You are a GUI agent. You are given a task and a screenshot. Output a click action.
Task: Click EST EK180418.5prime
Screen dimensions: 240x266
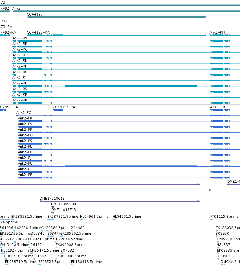click(87, 262)
